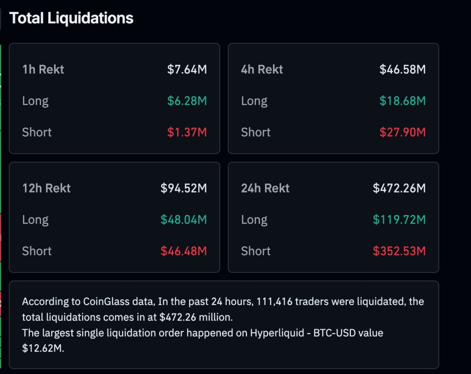Click the 12h short value $46.48M
471x374 pixels.
point(184,251)
